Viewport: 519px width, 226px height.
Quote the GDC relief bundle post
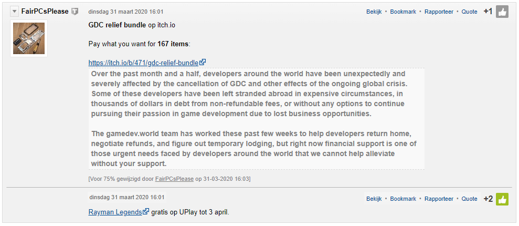[x=469, y=12]
